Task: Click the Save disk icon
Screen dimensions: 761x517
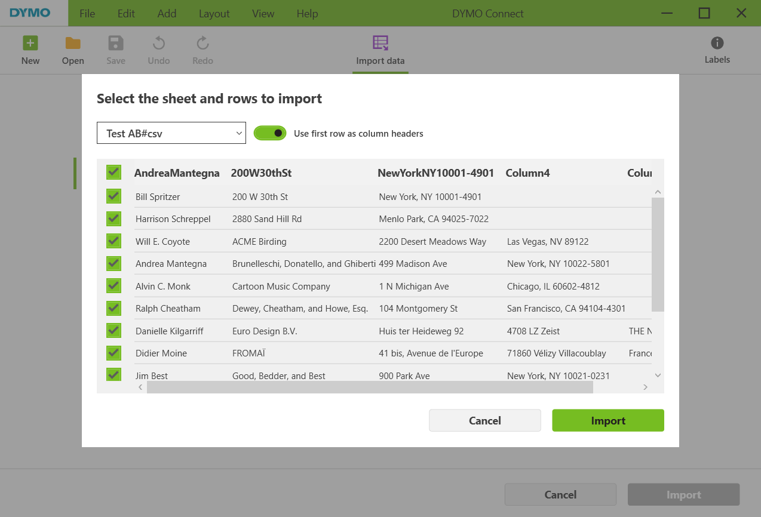Action: 116,44
